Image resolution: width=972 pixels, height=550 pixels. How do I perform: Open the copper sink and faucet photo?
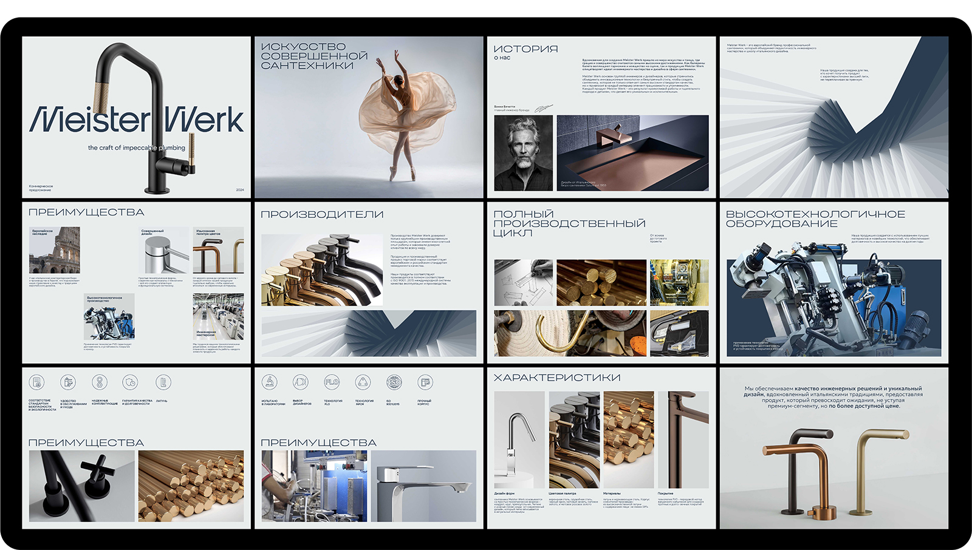pyautogui.click(x=632, y=153)
